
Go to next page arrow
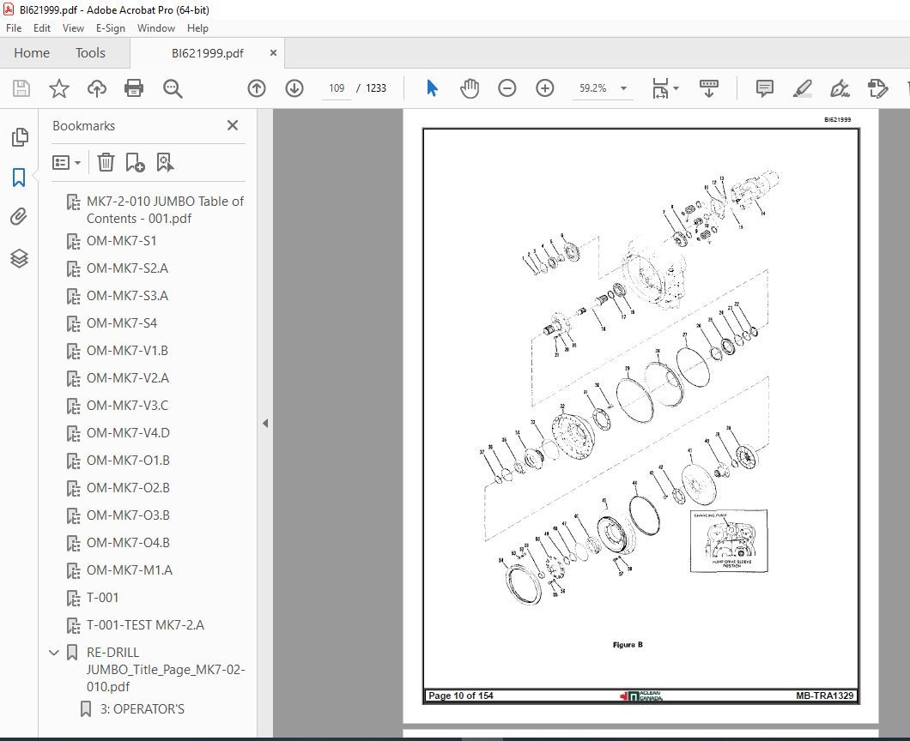point(294,88)
